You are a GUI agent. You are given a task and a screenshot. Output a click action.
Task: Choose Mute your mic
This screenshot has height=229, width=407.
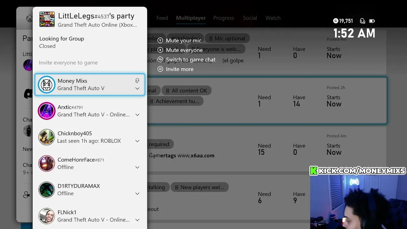coord(183,40)
